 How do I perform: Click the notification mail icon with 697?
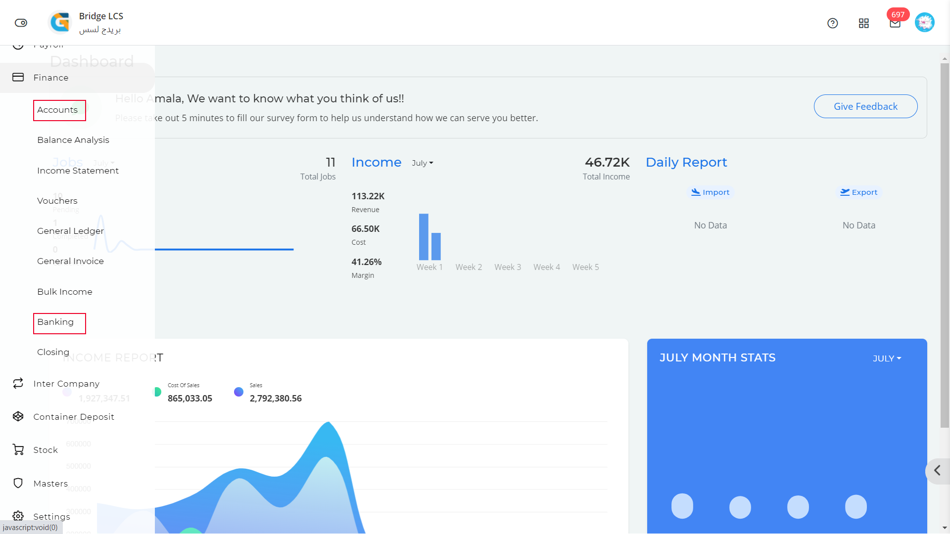pos(895,23)
